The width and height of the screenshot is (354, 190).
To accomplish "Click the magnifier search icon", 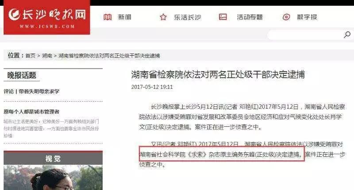I will pos(347,35).
